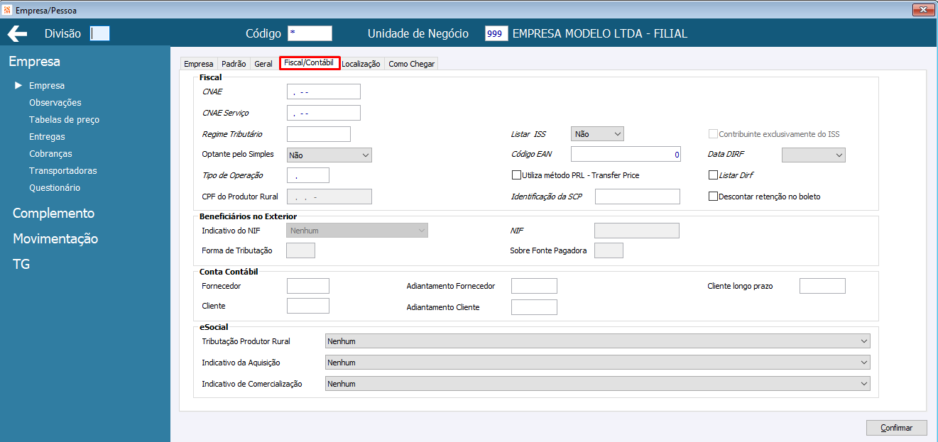
Task: Enable Utiliza método PRL - Transfer Price
Action: [516, 175]
